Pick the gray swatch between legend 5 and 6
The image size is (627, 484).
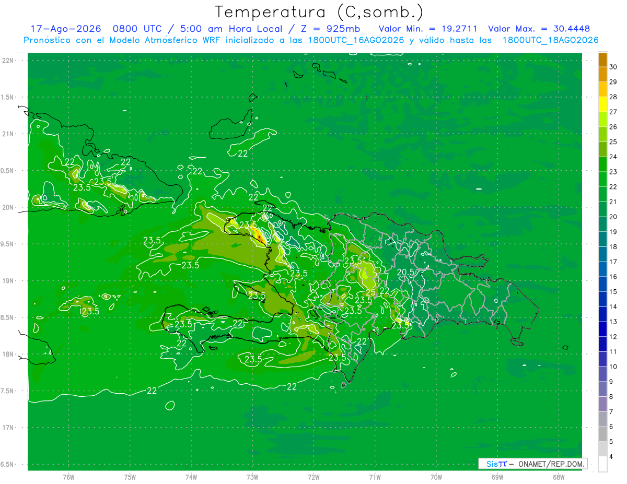(x=602, y=434)
